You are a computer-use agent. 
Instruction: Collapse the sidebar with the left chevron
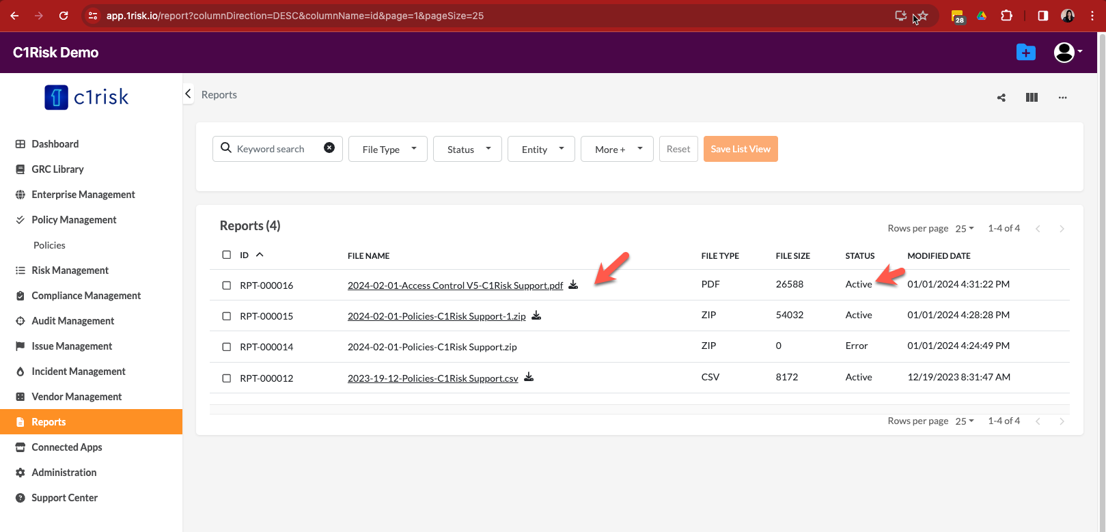[189, 94]
